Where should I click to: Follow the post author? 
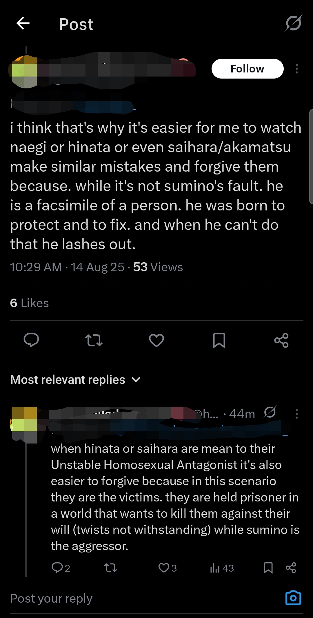click(x=247, y=69)
